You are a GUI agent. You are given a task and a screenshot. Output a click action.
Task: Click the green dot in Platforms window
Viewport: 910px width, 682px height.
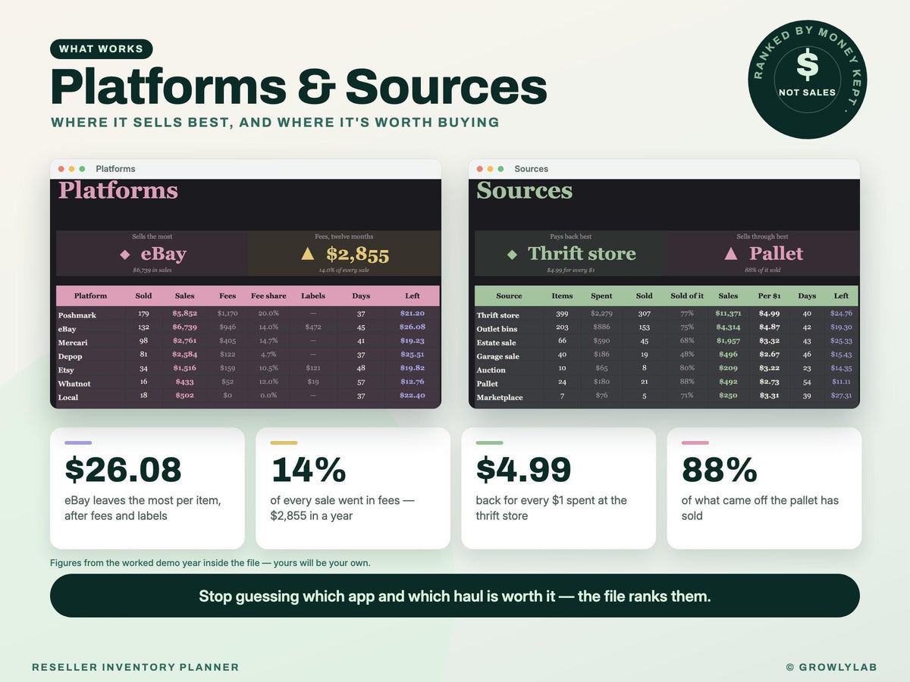pos(82,169)
